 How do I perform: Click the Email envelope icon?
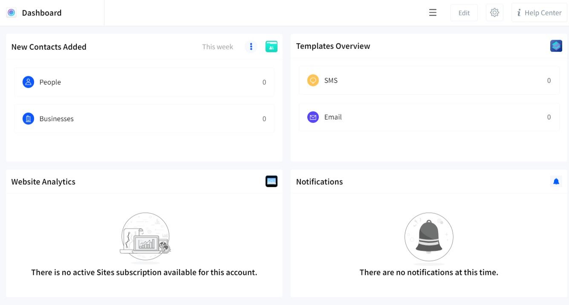pos(313,117)
